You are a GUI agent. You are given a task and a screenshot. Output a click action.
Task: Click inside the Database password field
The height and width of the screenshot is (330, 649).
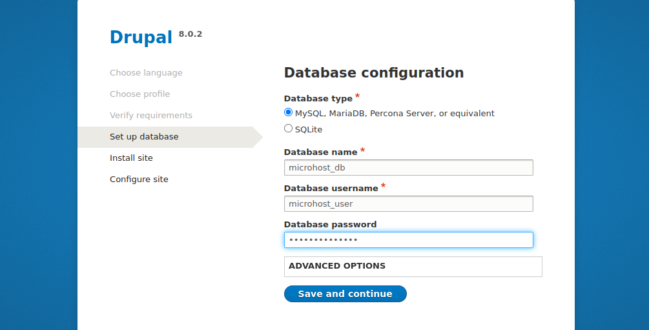click(x=409, y=240)
